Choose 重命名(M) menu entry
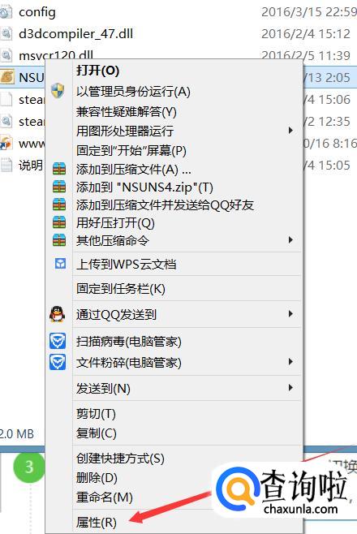Viewport: 357px width, 534px height. coord(105,497)
